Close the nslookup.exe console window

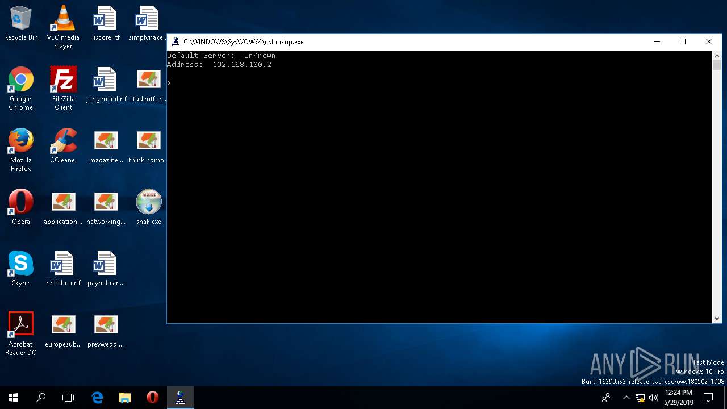(x=709, y=41)
